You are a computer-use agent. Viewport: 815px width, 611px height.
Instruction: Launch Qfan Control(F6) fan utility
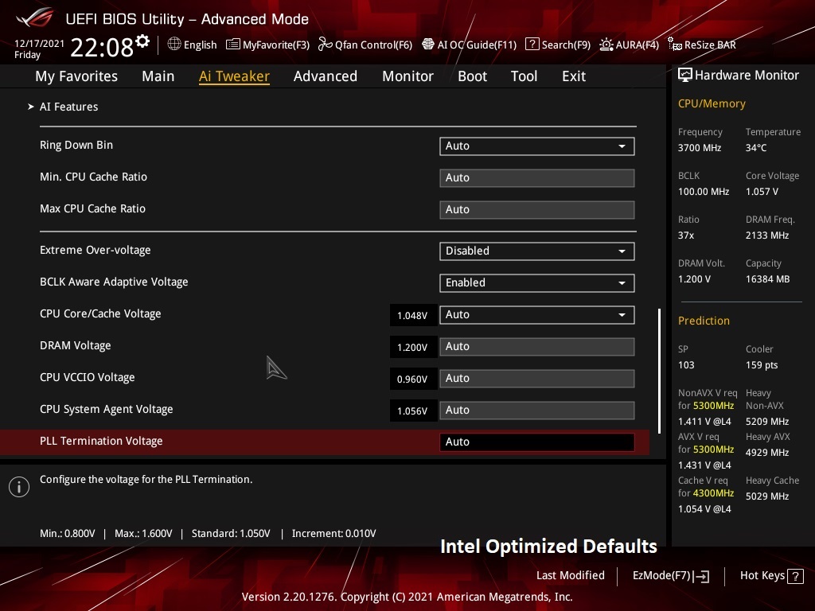pyautogui.click(x=365, y=45)
